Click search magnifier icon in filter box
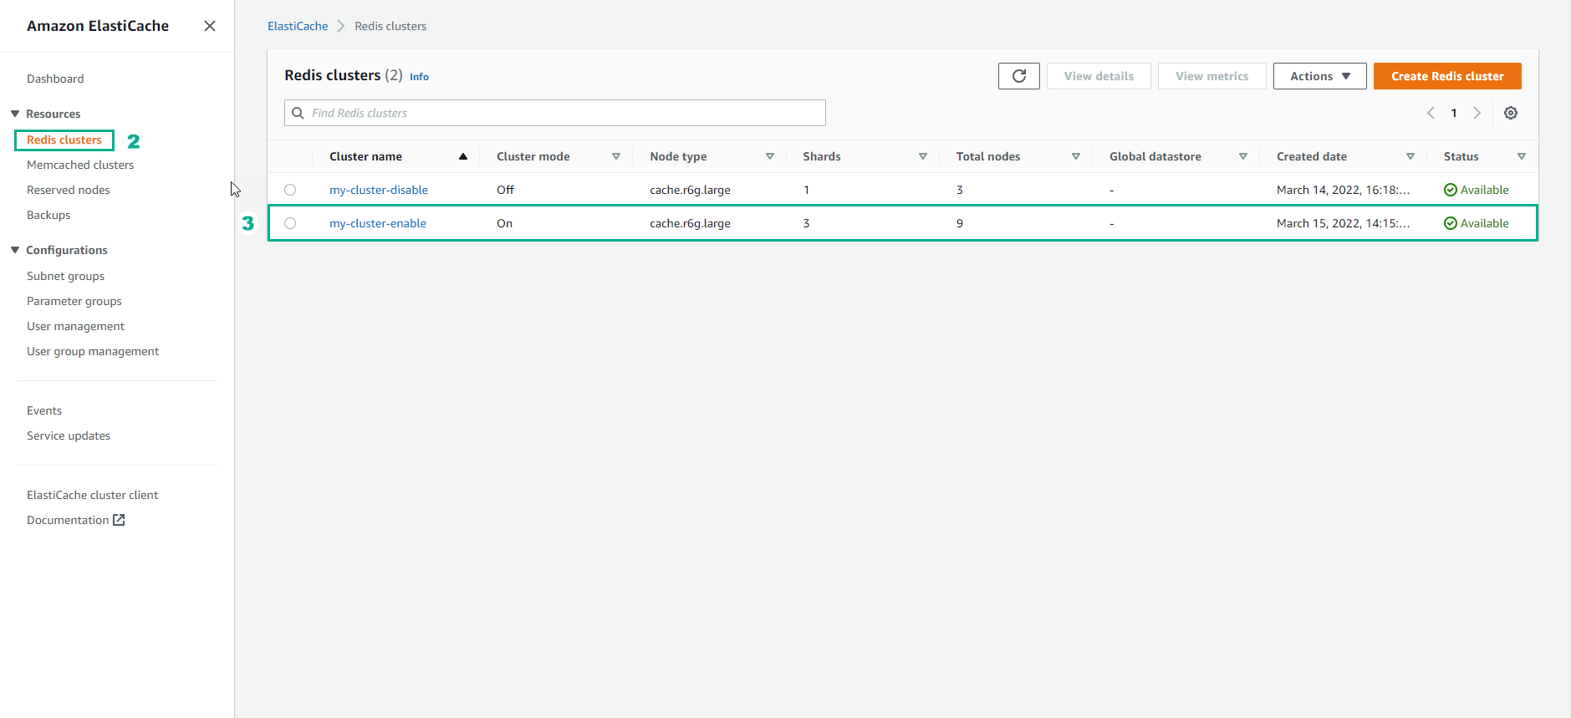 (298, 113)
